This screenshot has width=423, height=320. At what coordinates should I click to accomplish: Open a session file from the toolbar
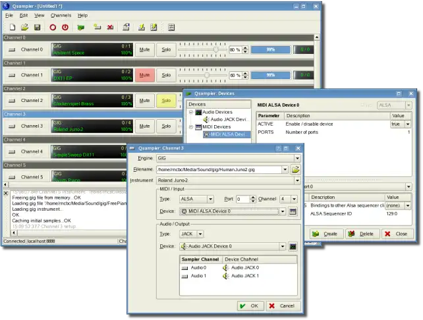(x=25, y=27)
